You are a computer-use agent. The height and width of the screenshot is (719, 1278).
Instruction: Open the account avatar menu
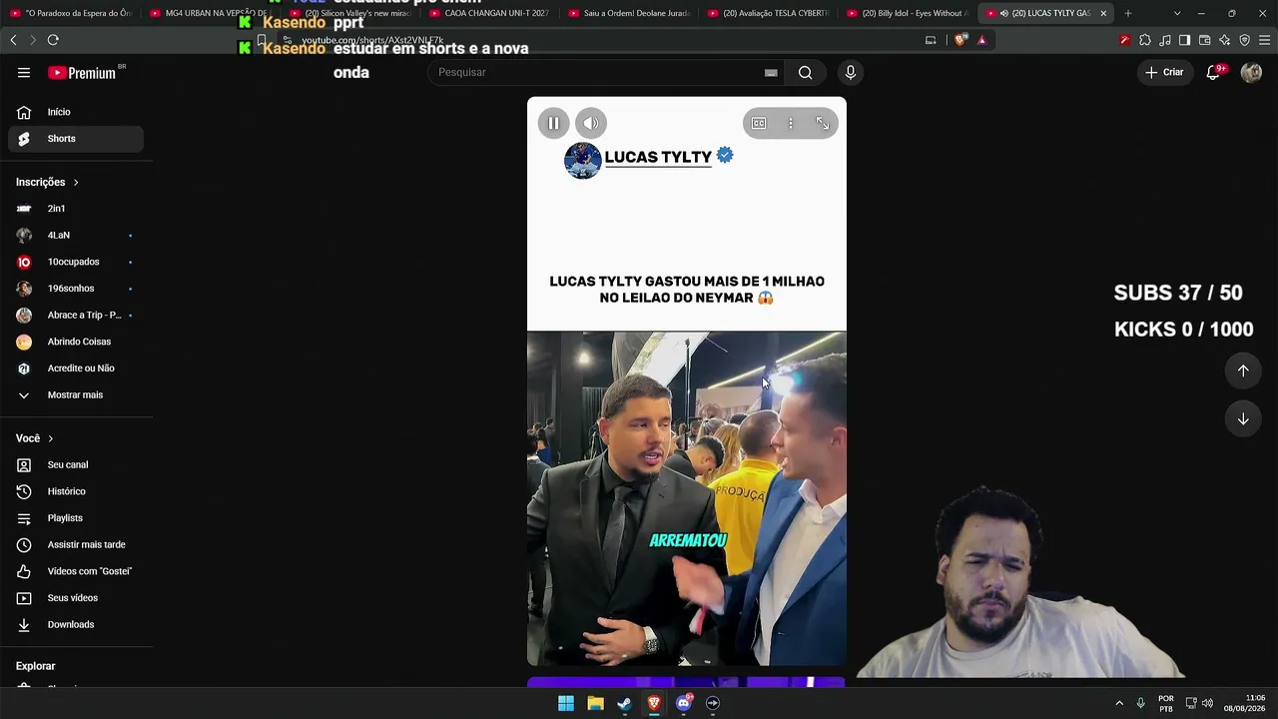pyautogui.click(x=1251, y=72)
